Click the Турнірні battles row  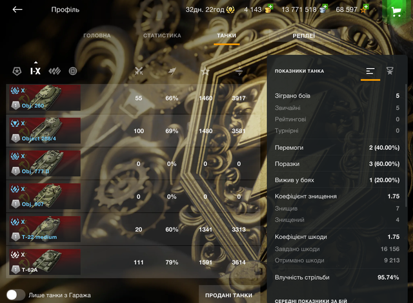[x=337, y=131]
